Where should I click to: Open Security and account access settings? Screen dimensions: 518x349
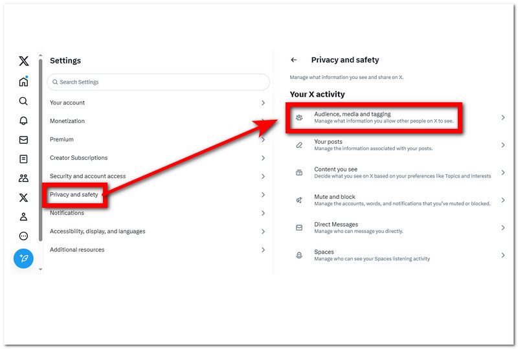[x=87, y=176]
